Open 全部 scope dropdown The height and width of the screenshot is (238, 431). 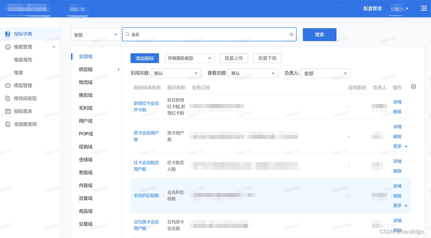pyautogui.click(x=95, y=35)
